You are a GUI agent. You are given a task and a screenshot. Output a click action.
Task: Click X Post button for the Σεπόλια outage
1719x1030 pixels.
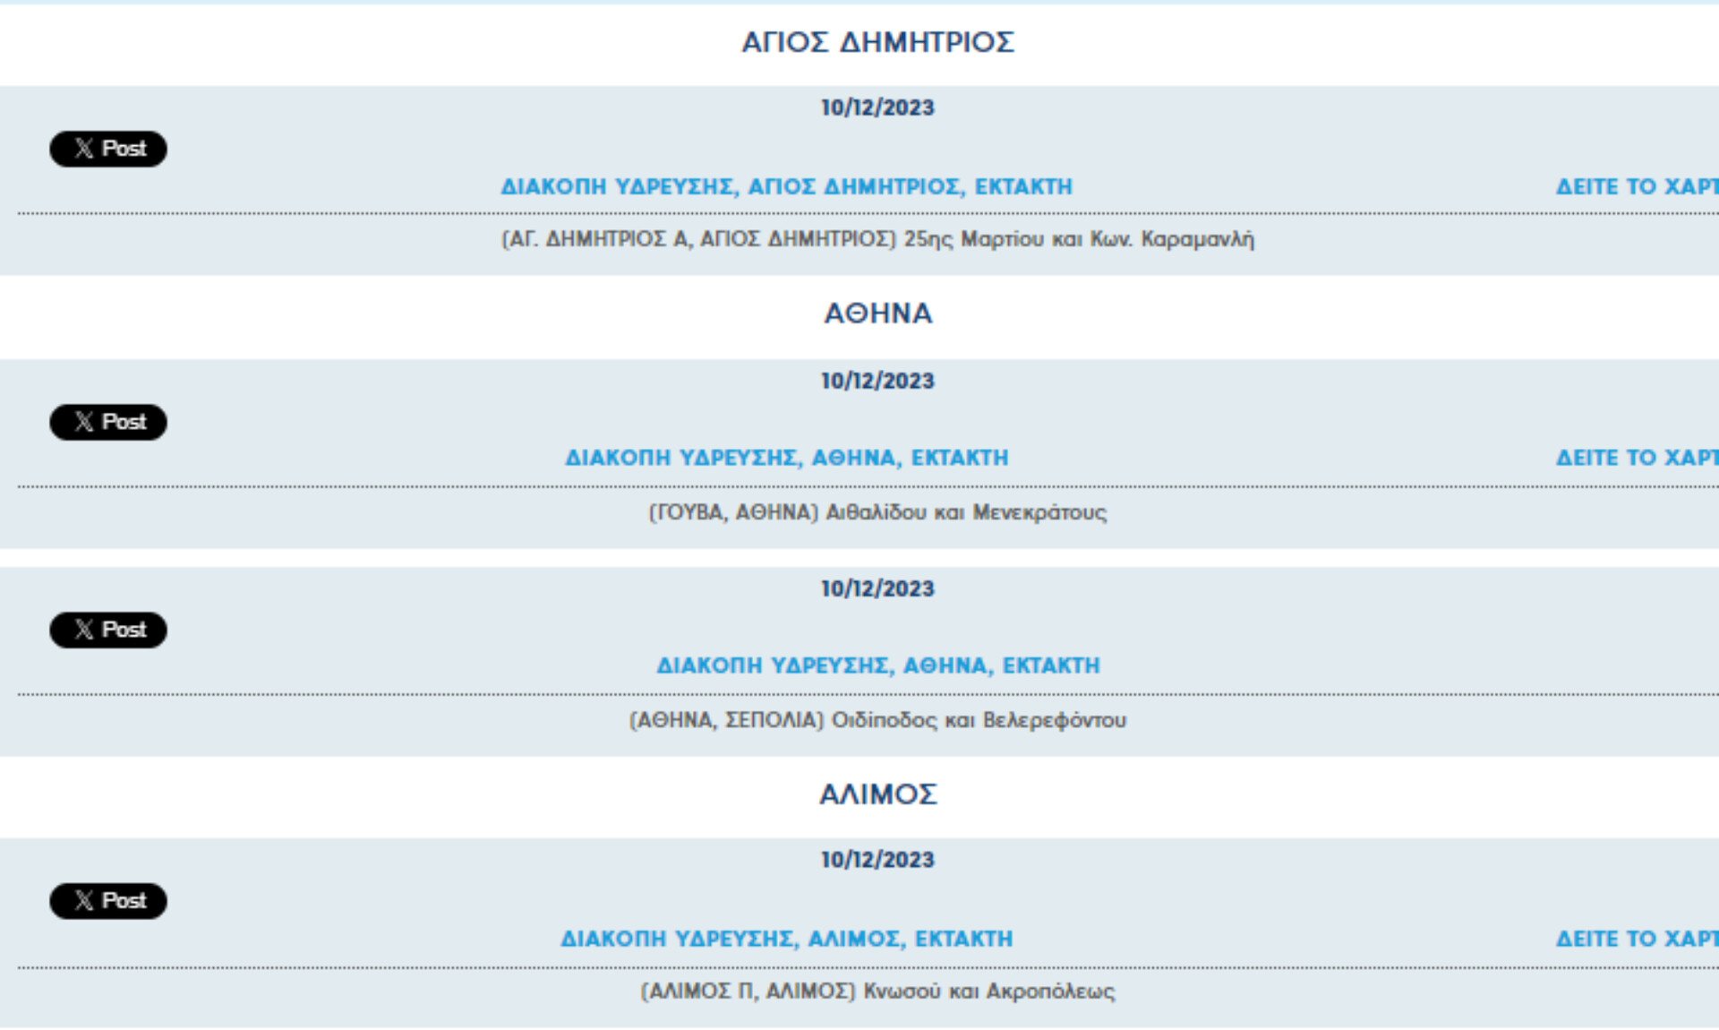108,630
